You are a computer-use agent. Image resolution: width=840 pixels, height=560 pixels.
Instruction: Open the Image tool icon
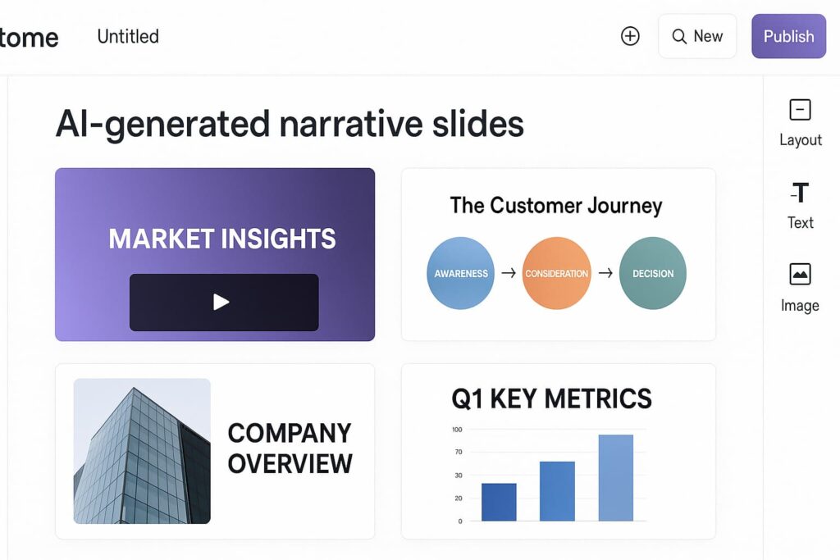800,275
